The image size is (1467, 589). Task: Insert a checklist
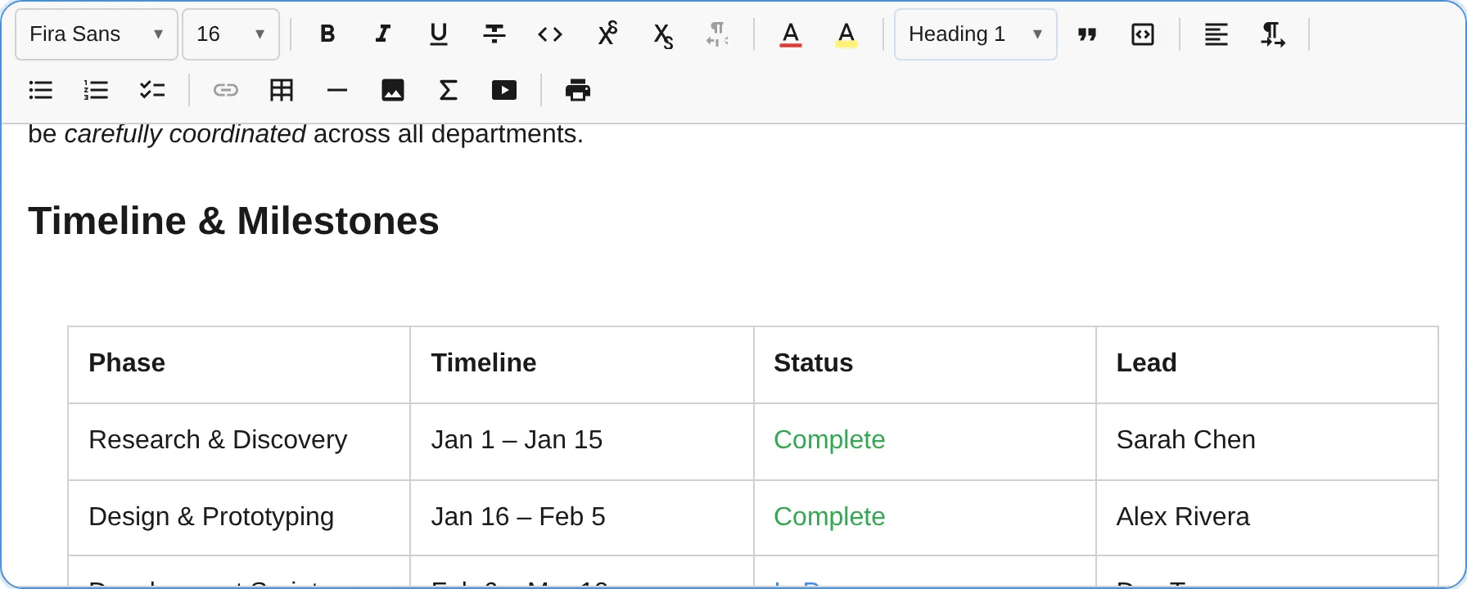(152, 90)
